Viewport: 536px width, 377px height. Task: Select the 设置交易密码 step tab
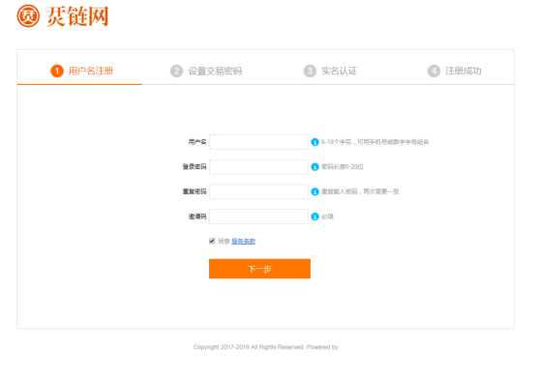pyautogui.click(x=206, y=71)
